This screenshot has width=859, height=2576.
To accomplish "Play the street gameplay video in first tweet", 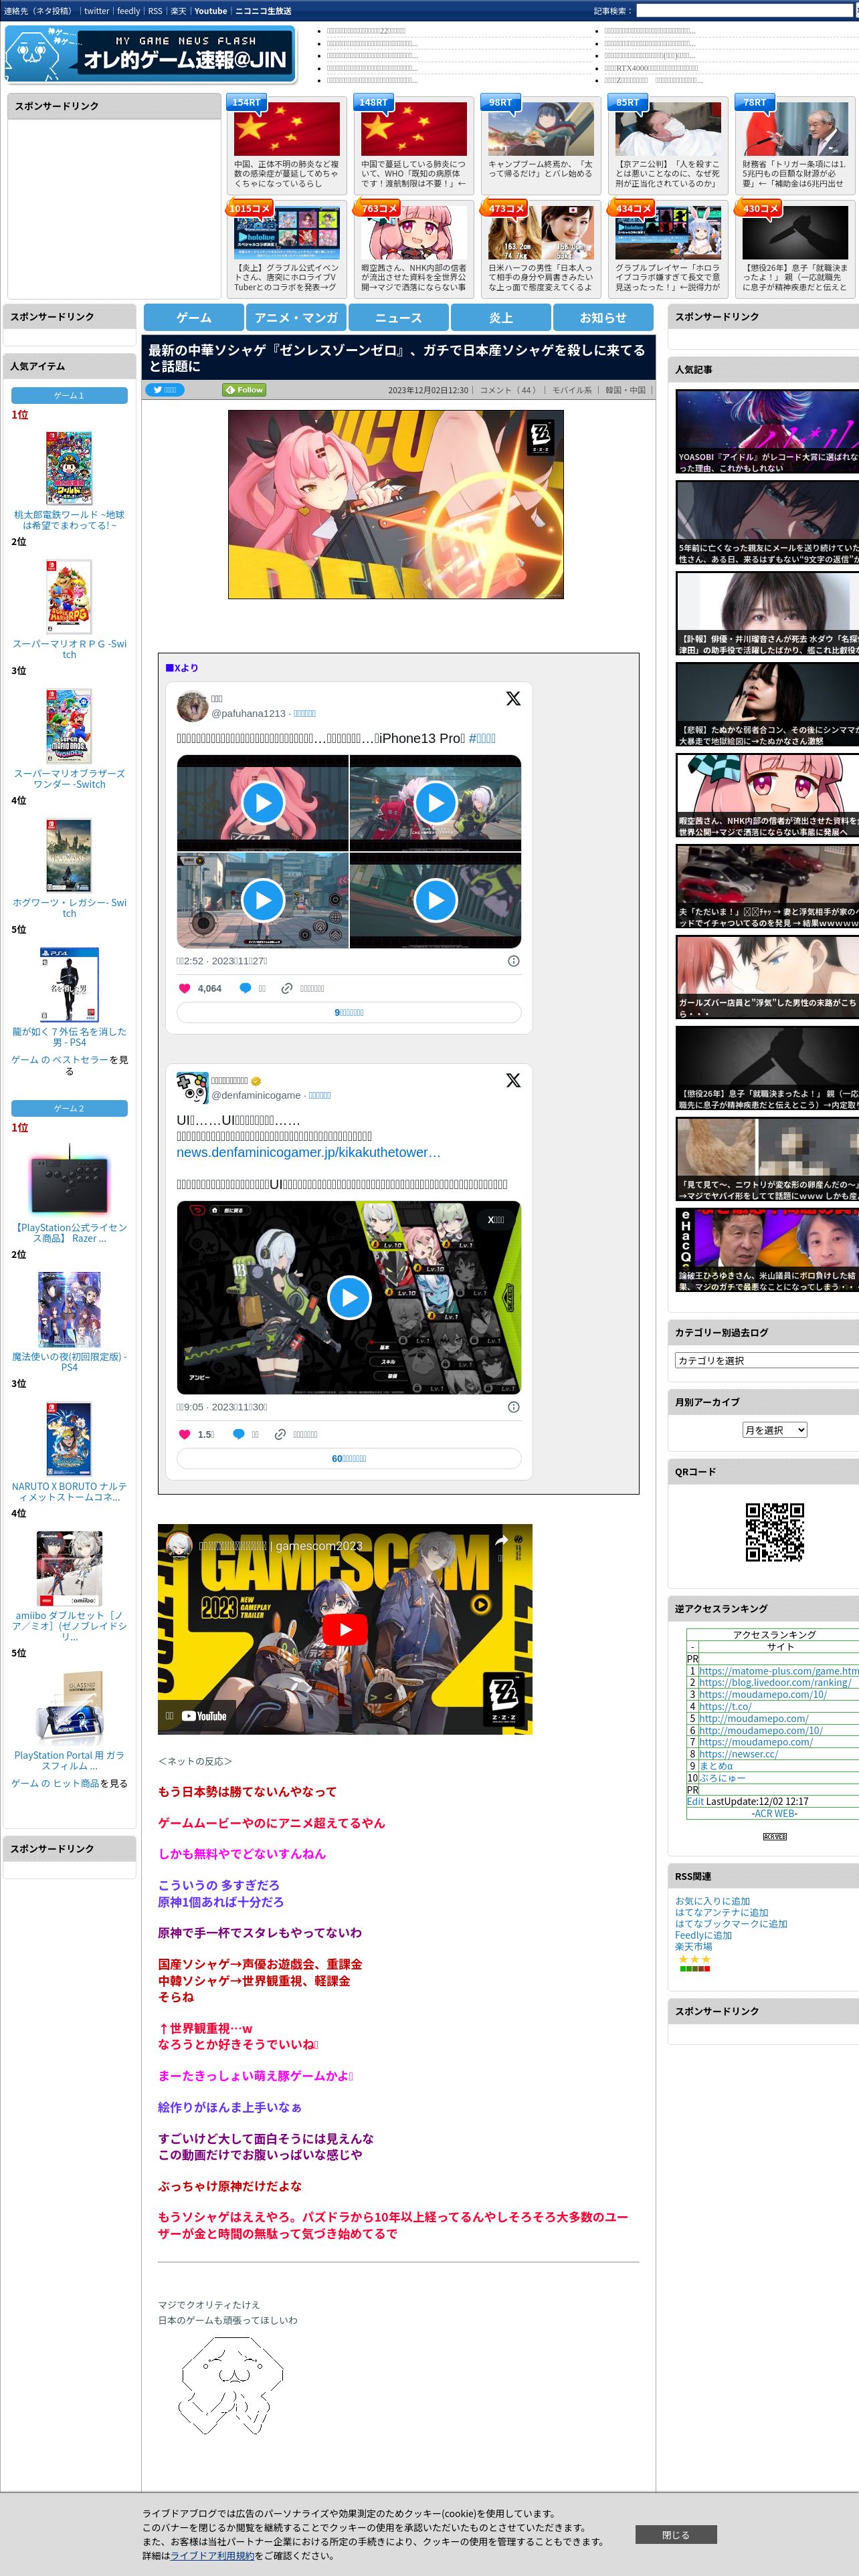I will (x=263, y=900).
